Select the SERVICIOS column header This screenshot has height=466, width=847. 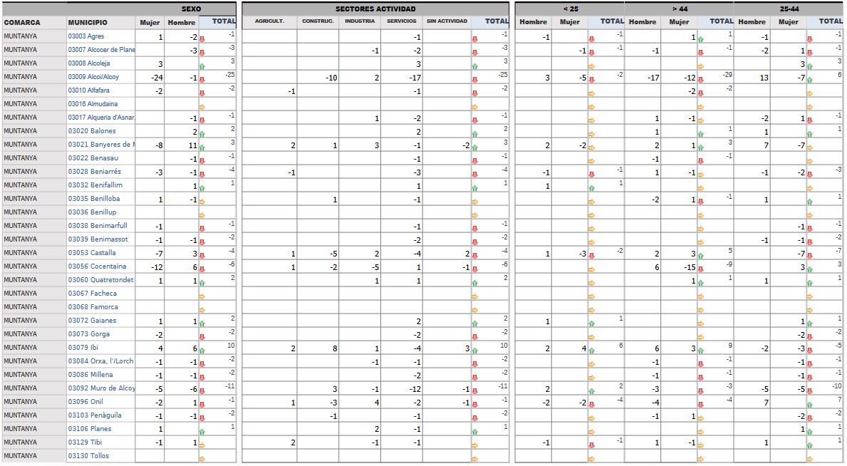[x=401, y=21]
